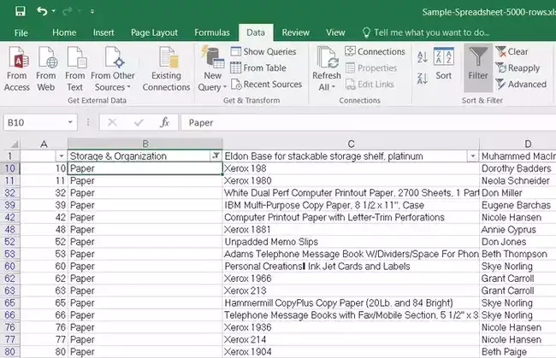Click Advanced filter option

[521, 85]
